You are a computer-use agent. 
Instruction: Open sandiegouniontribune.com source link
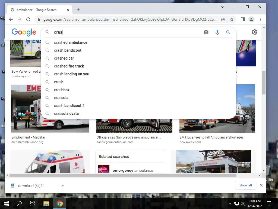pyautogui.click(x=115, y=142)
